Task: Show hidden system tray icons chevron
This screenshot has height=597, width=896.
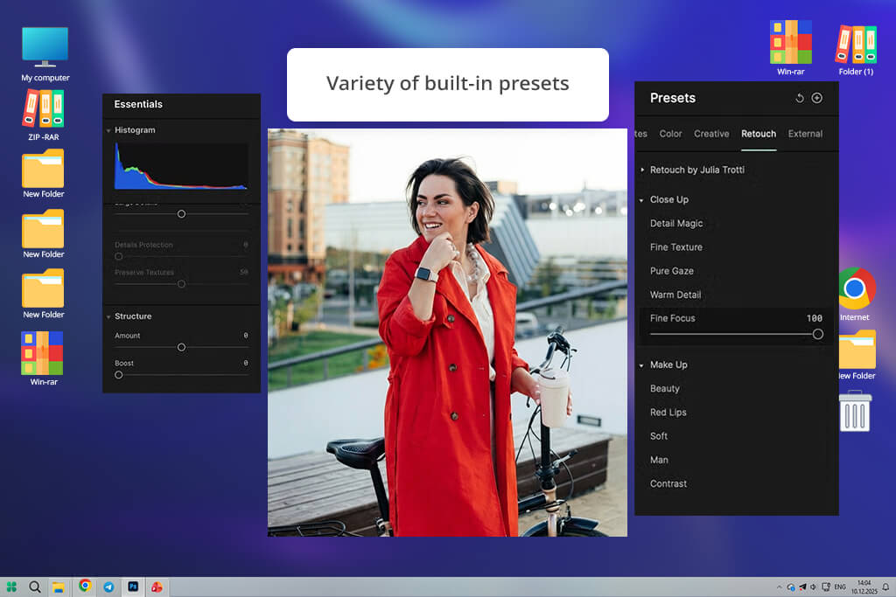Action: (x=779, y=587)
